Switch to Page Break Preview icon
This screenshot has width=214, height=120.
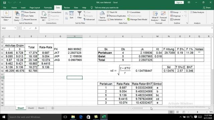(184, 112)
